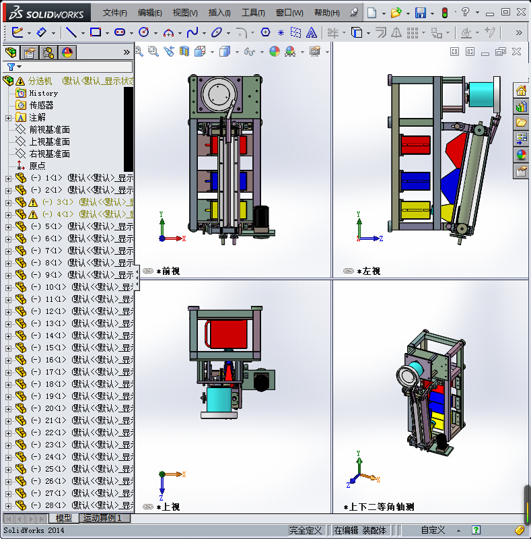Select the Polygon tool
The image size is (531, 539).
coord(265,32)
